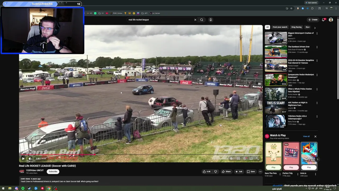Click the Ask button under video
This screenshot has width=339, height=191.
click(239, 172)
